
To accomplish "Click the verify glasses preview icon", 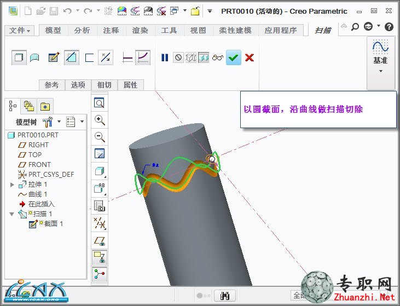I will [218, 57].
